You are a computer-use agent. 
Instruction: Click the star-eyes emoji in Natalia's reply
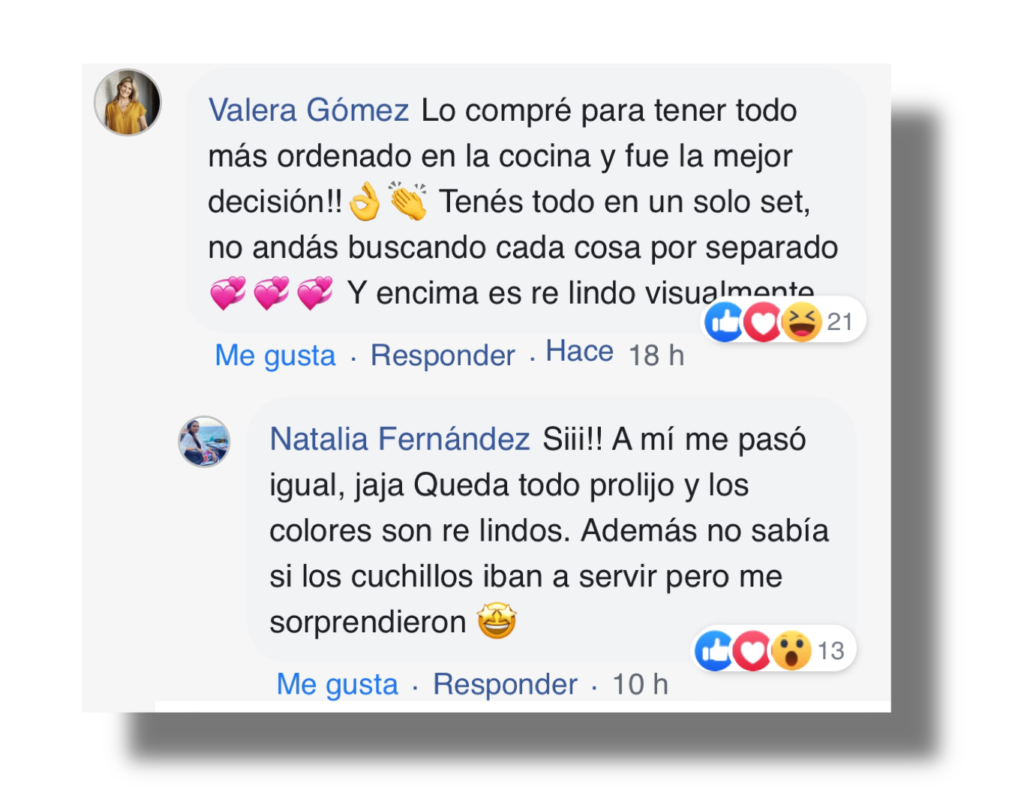click(497, 621)
